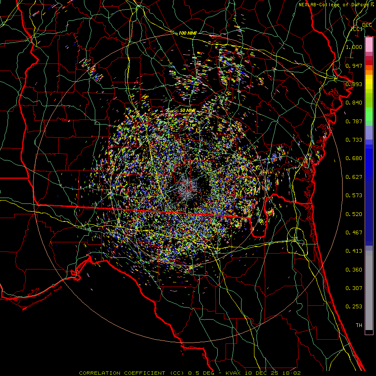Click the DEC label above the color bar
This screenshot has width=376, height=376.
(x=367, y=25)
